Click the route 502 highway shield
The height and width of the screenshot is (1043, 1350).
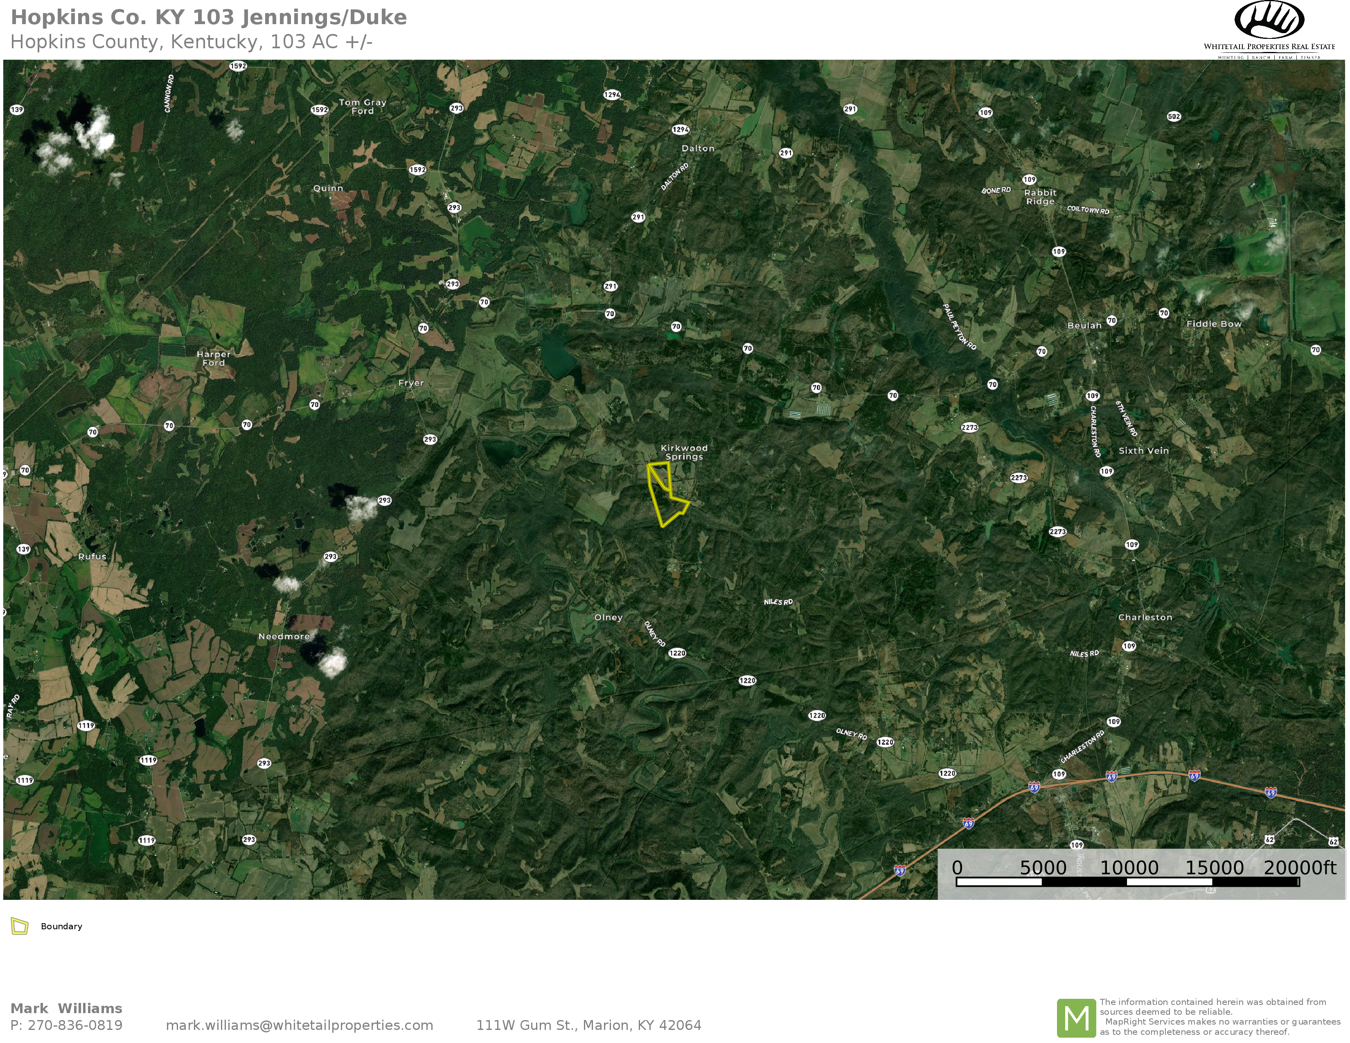[1174, 116]
